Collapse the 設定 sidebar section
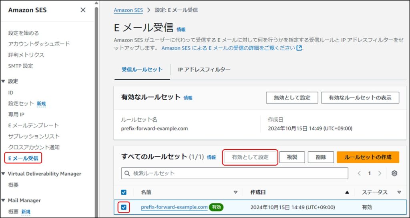Viewport: 410px width, 218px height. (3, 81)
